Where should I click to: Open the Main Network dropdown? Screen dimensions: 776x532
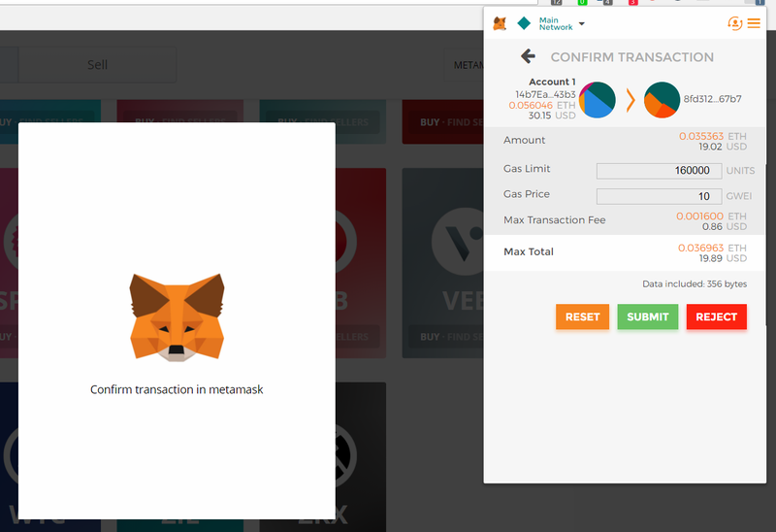pyautogui.click(x=562, y=23)
